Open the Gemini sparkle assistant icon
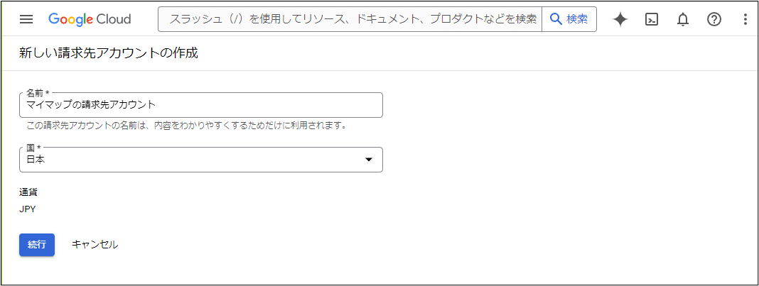Screen dimensions: 759x286 click(x=620, y=19)
